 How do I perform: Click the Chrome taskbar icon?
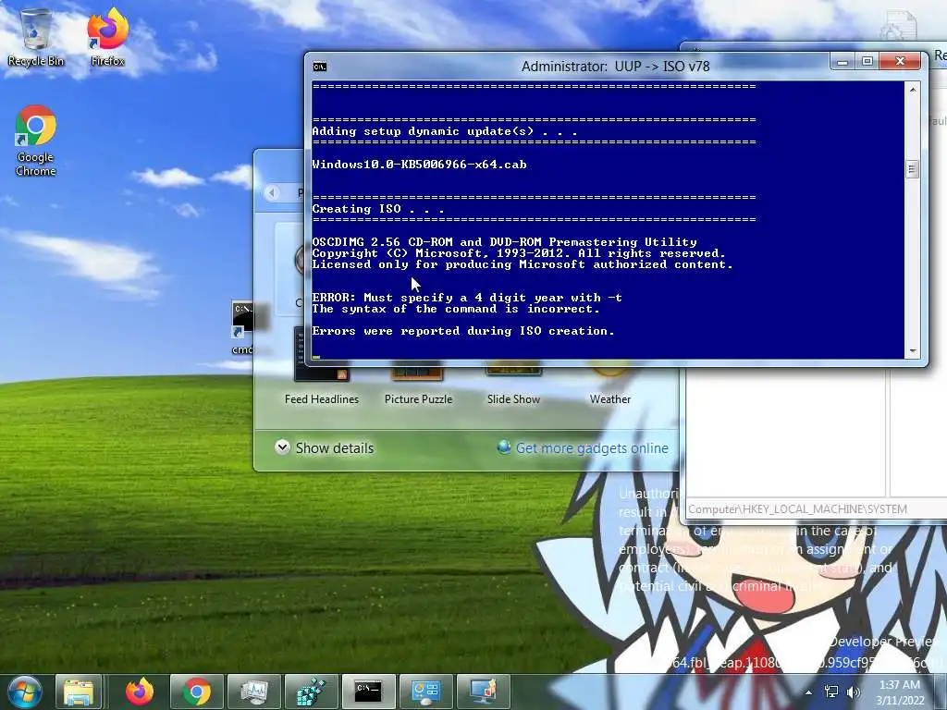(197, 692)
